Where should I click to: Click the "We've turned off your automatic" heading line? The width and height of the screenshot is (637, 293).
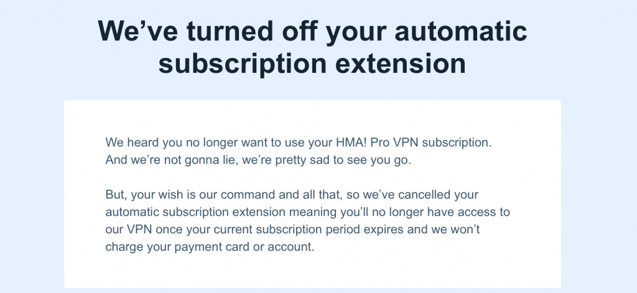[312, 31]
